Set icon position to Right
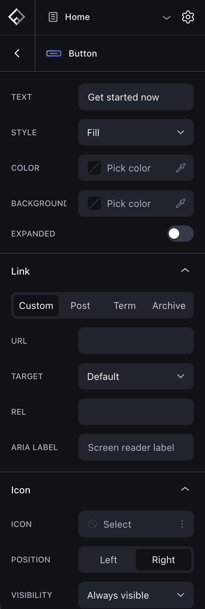Screen dimensions: 205x609 point(164,559)
